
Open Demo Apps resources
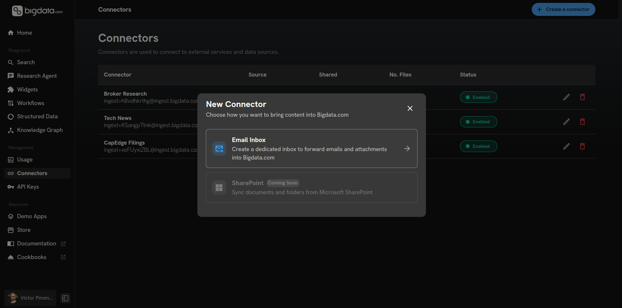tap(37, 216)
